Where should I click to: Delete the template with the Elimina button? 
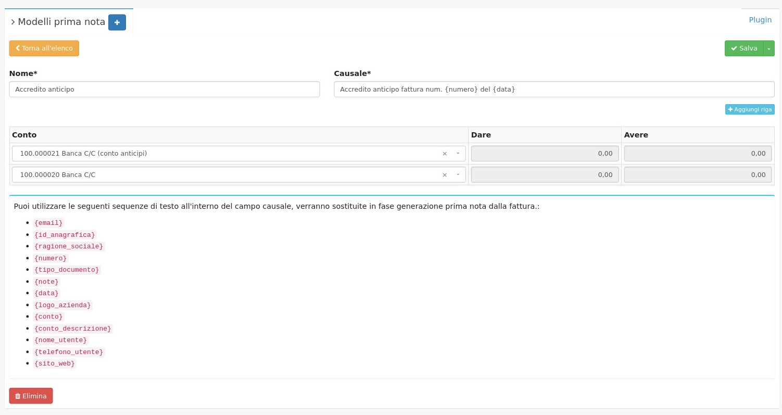[x=31, y=396]
